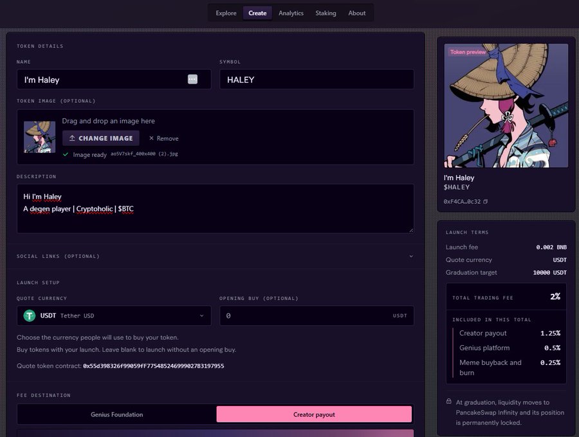
Task: Click the lock icon near graduation note
Action: point(448,401)
